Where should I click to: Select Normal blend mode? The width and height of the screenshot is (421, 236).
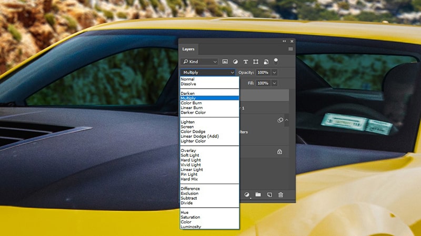[209, 79]
